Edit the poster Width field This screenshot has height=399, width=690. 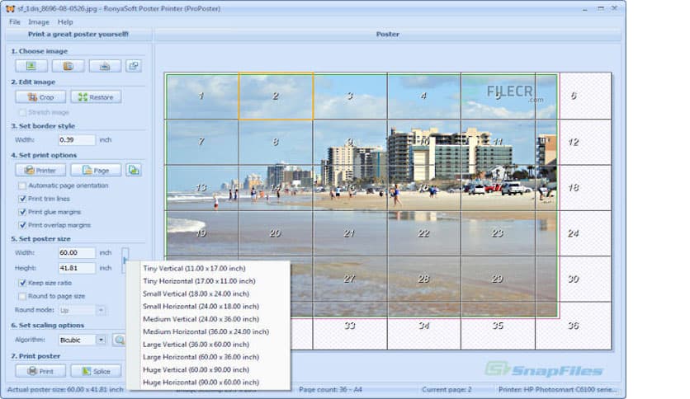click(x=77, y=252)
